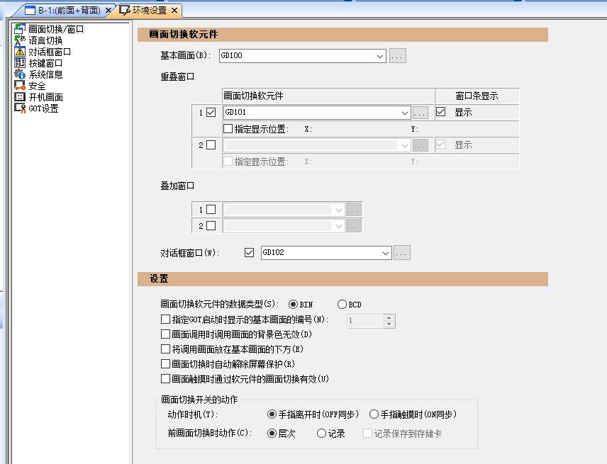Switch to the B-1:(前面+背面) tab

coord(67,10)
